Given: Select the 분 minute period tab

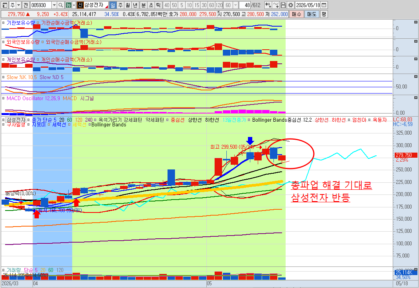Looking at the screenshot, I should click(x=144, y=5).
